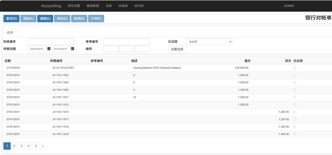Viewport: 332px width, 155px height.
Task: Tick 已兑现 checkbox for JV-1101-1014
Action: pyautogui.click(x=295, y=112)
